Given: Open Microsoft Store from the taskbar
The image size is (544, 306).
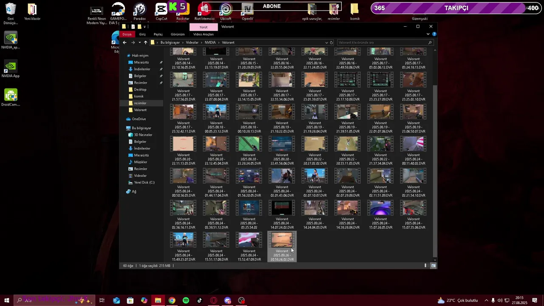Looking at the screenshot, I should pos(130,300).
